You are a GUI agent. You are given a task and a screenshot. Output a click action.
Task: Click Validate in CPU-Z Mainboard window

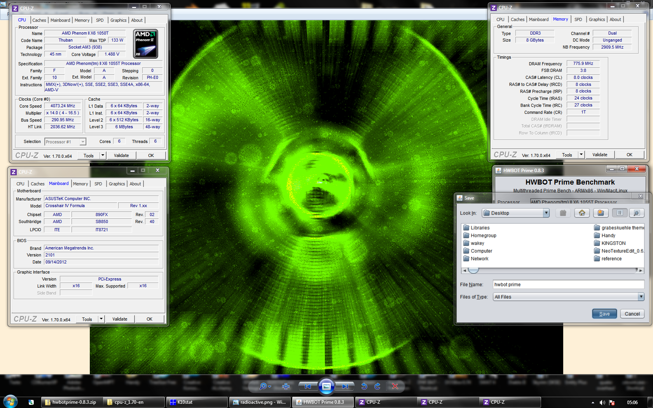coord(120,319)
